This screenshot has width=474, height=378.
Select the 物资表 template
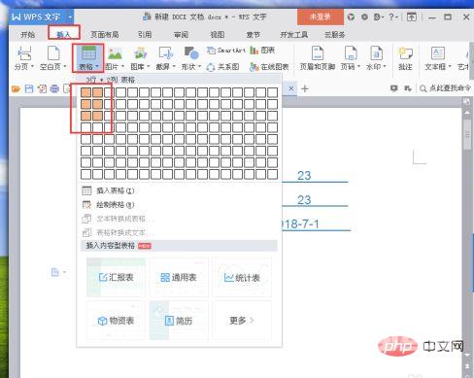point(116,321)
